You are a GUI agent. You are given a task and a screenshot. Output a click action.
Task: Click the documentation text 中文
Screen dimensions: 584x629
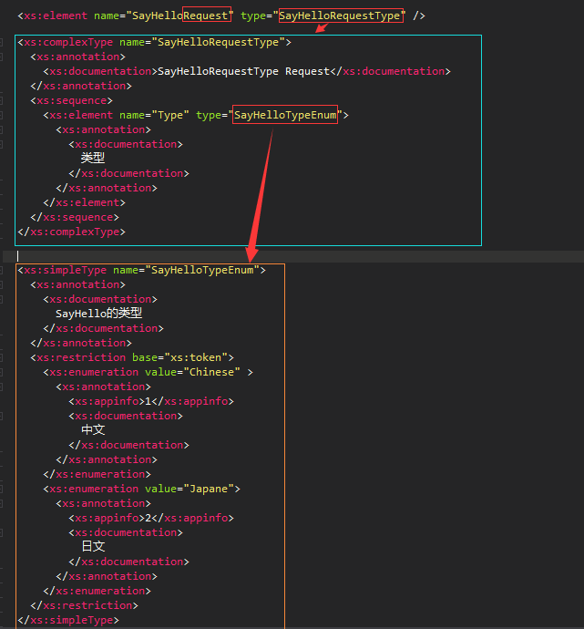[93, 430]
